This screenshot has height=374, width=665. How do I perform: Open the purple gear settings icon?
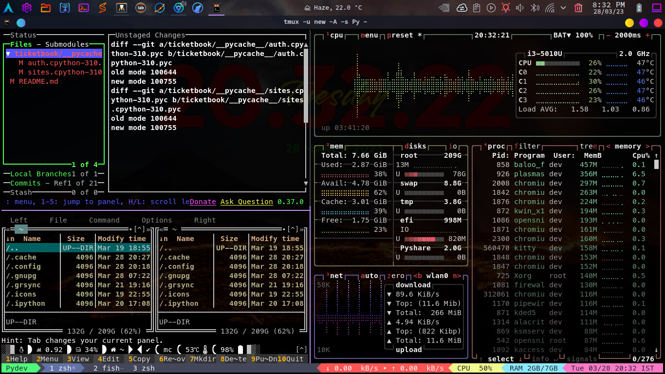(x=27, y=8)
